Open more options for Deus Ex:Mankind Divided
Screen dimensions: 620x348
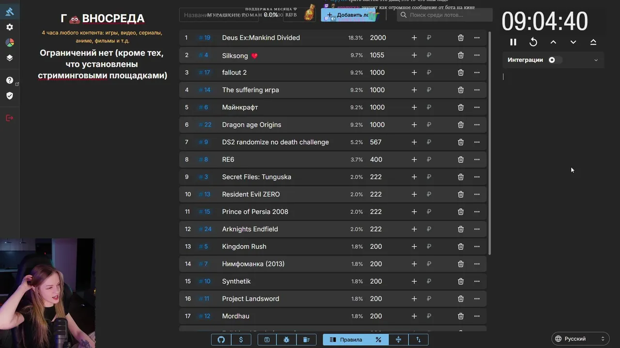[x=477, y=38]
